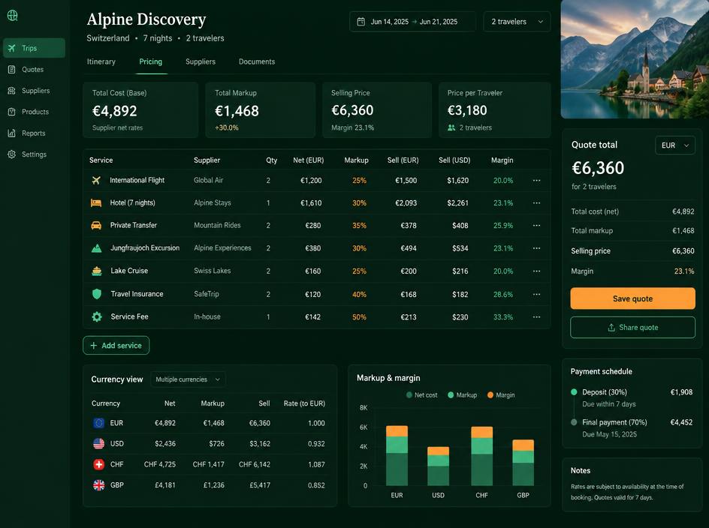Click the Settings gear icon in sidebar
This screenshot has height=528, width=709.
coord(12,154)
